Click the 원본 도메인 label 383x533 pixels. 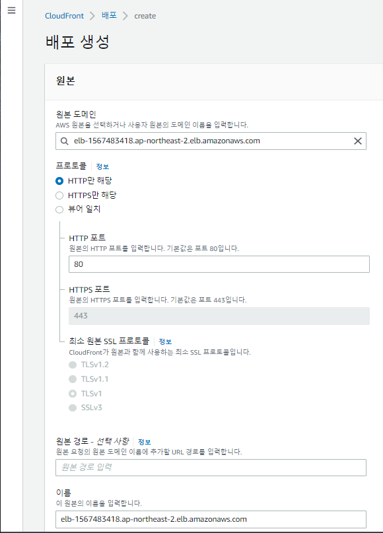[76, 114]
